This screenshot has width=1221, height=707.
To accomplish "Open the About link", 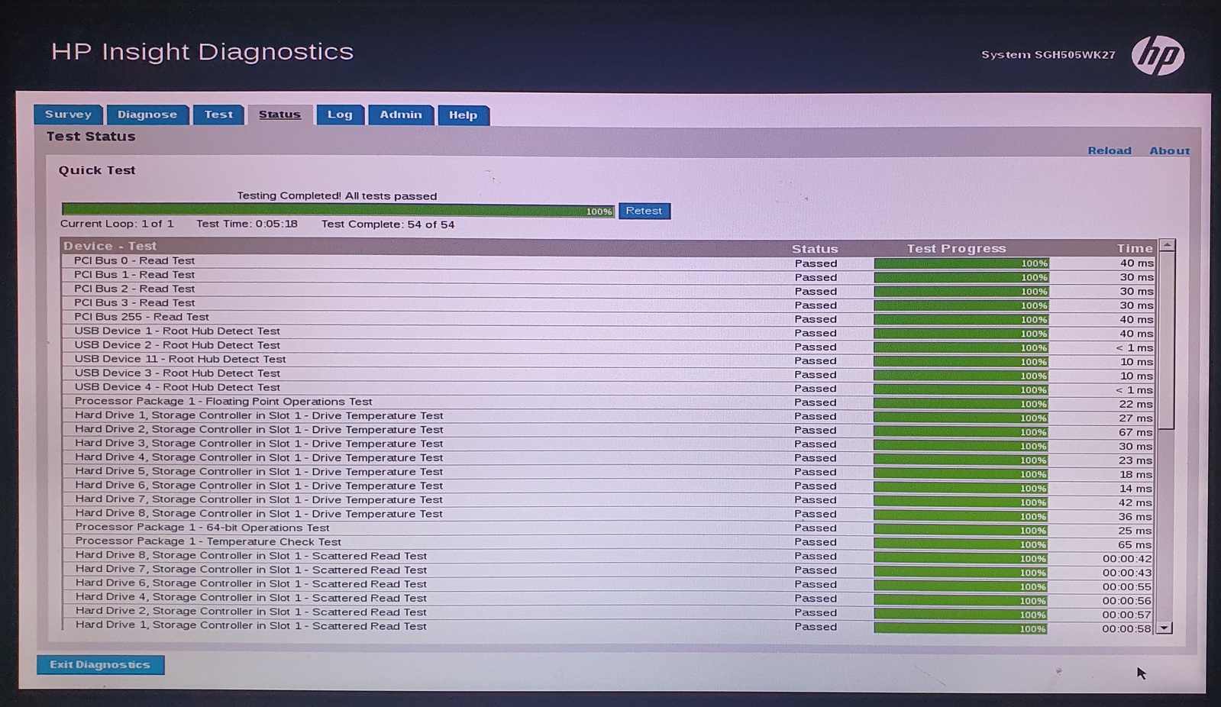I will coord(1169,150).
